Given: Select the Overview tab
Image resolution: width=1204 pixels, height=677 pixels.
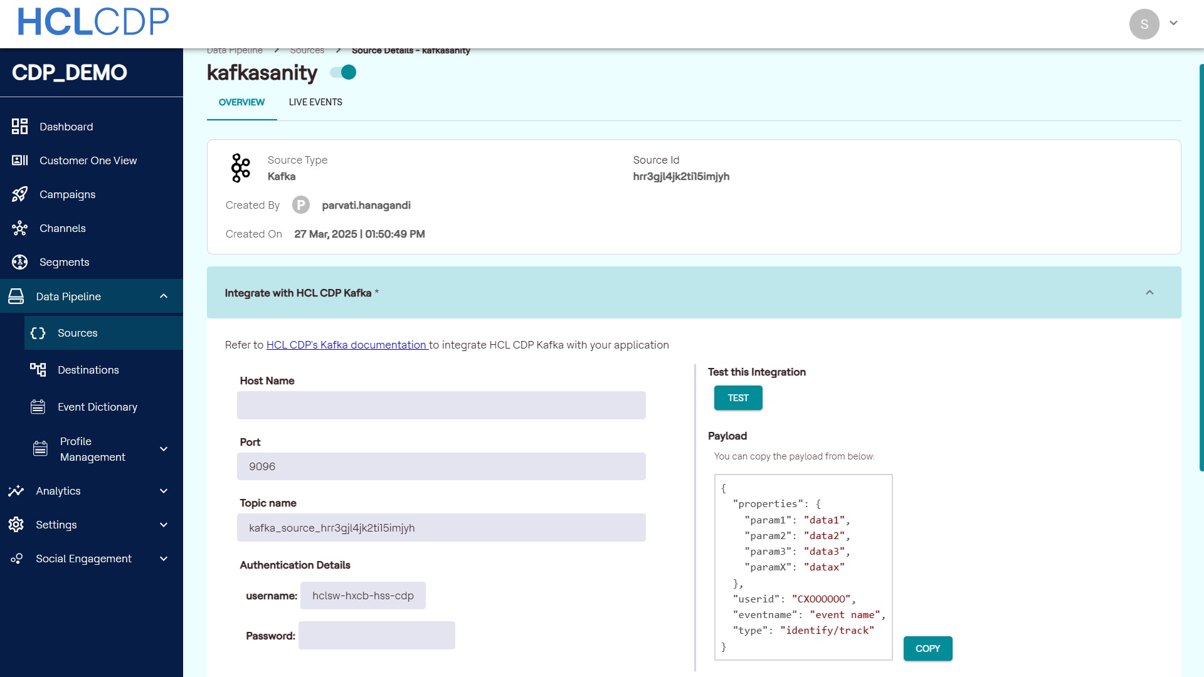Looking at the screenshot, I should pyautogui.click(x=241, y=102).
